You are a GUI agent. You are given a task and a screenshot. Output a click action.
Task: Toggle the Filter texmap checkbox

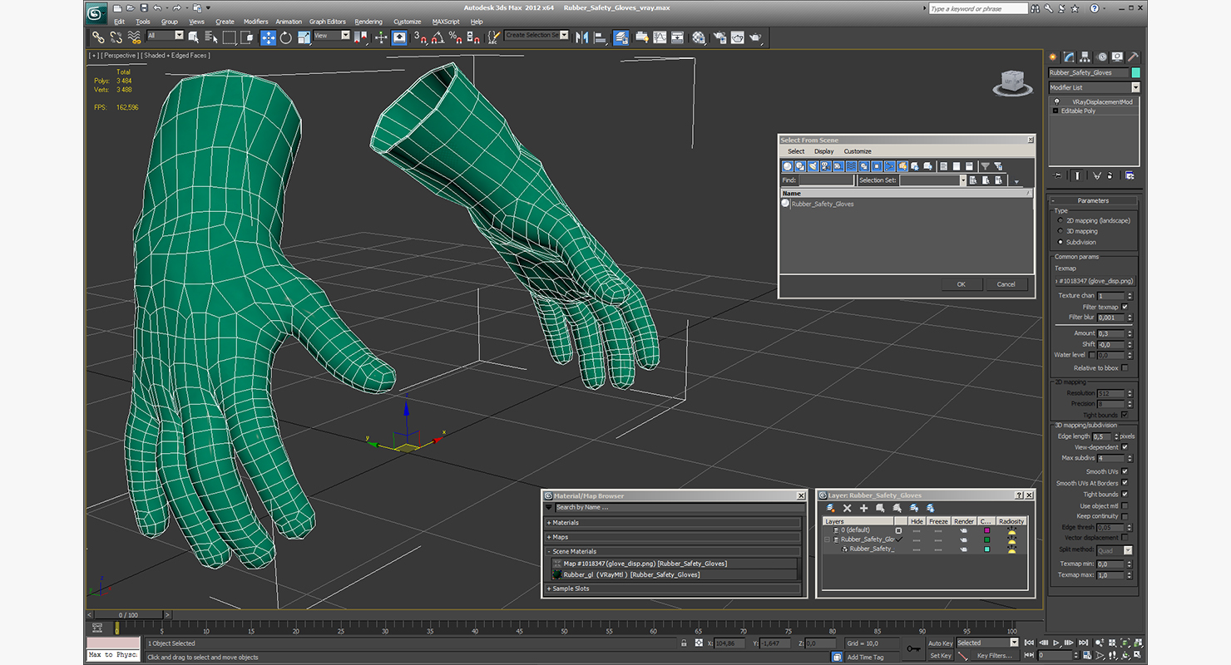click(1125, 307)
